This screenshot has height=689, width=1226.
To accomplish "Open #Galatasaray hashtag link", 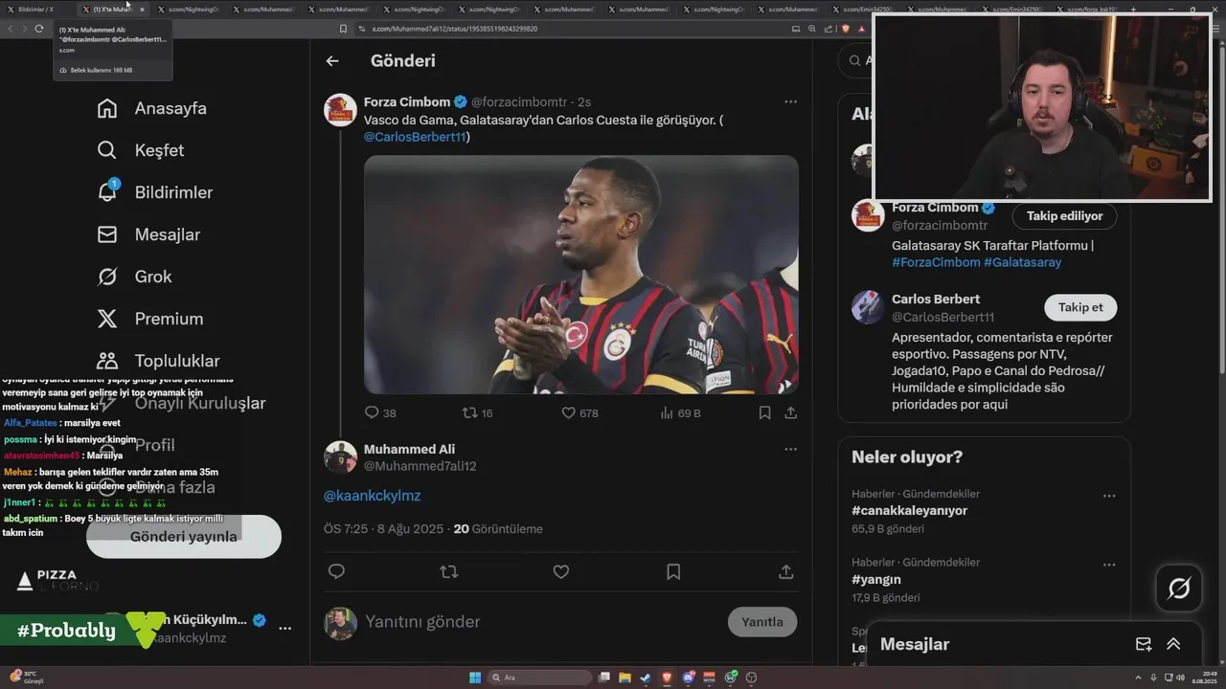I will pos(1022,262).
